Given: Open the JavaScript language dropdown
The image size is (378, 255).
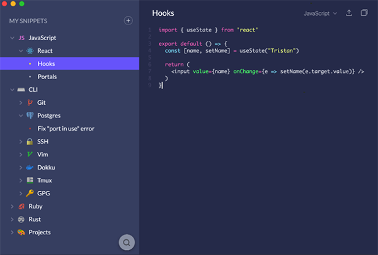Looking at the screenshot, I should point(320,13).
